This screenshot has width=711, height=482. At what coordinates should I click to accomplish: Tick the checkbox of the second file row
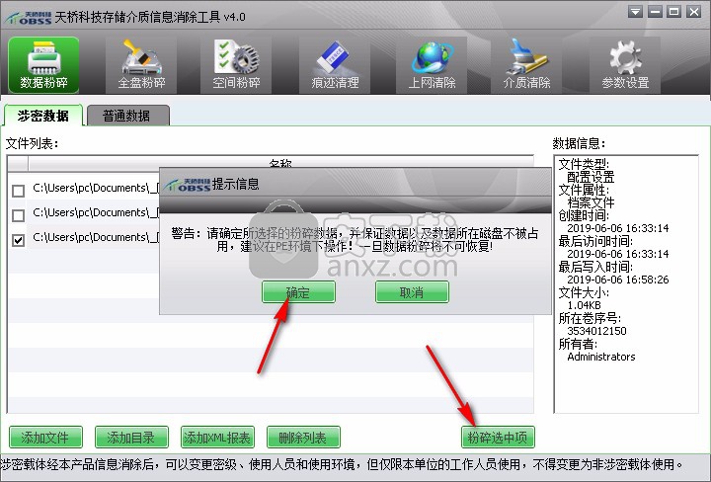[x=18, y=215]
